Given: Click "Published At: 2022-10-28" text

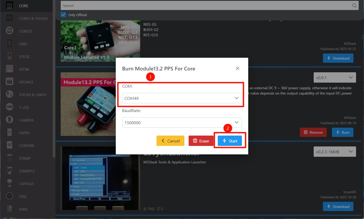Looking at the screenshot, I should [338, 197].
